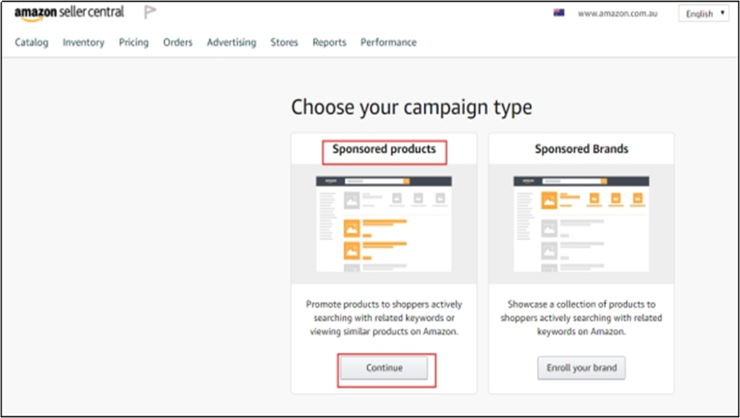Open the English language dropdown
This screenshot has width=740, height=418.
[703, 14]
